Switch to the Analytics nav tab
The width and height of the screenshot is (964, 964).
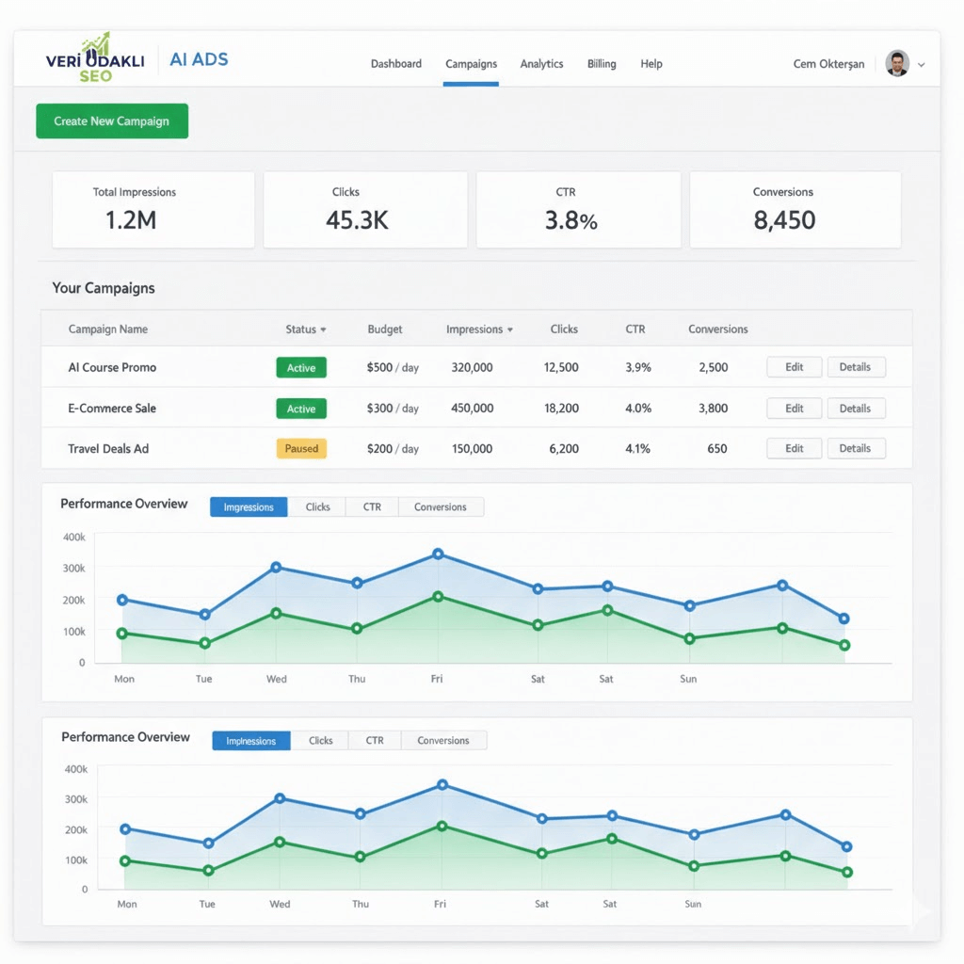(x=541, y=64)
